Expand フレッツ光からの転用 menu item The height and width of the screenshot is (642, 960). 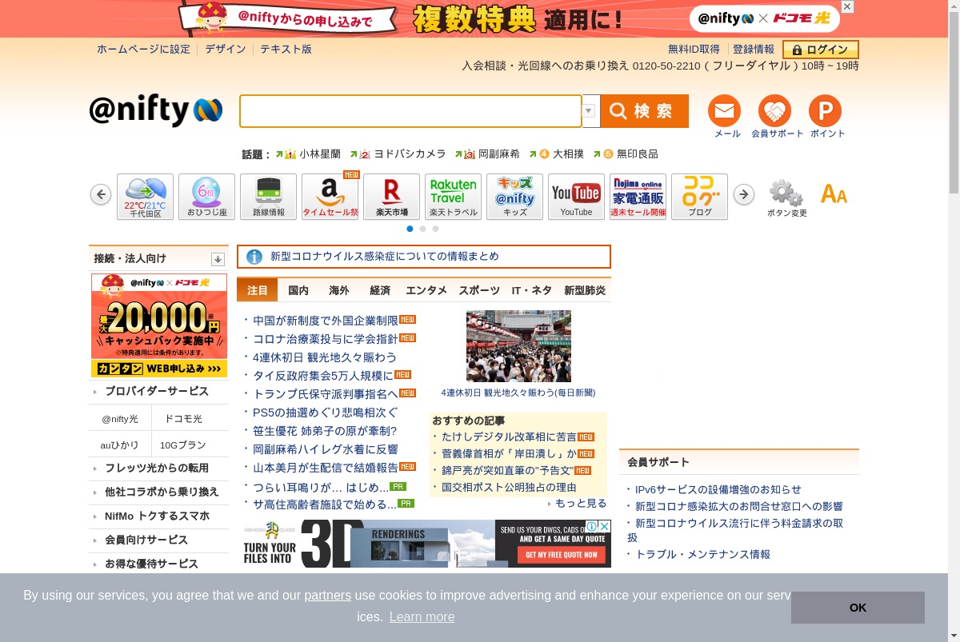tap(158, 469)
